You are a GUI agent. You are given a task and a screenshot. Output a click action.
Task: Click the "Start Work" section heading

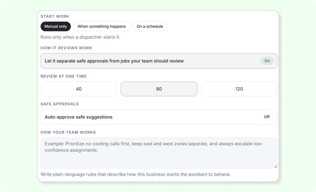pyautogui.click(x=55, y=16)
